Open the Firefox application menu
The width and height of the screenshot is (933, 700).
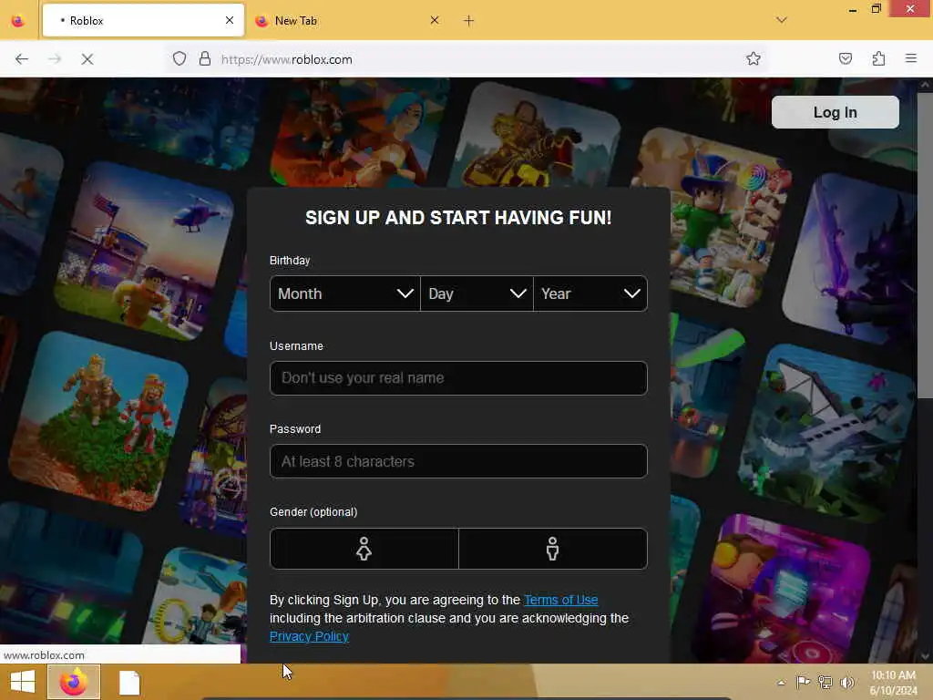click(910, 58)
